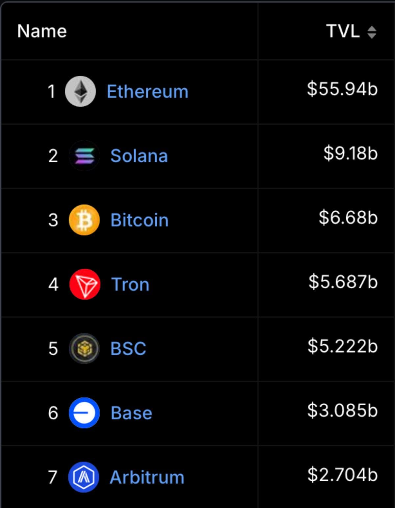
Task: Sort table by the TVL arrows
Action: [372, 32]
